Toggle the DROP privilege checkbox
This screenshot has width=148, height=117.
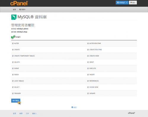[88, 62]
